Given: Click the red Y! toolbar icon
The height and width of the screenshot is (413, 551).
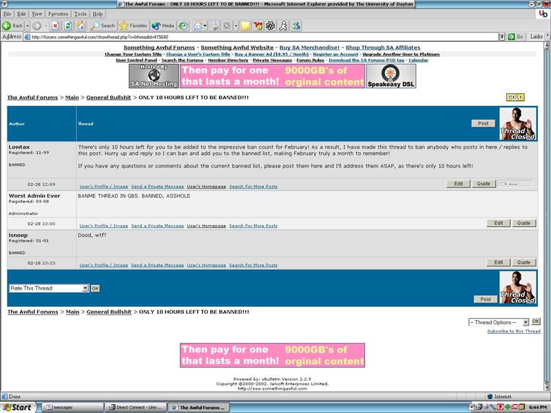Looking at the screenshot, I should pos(258,25).
